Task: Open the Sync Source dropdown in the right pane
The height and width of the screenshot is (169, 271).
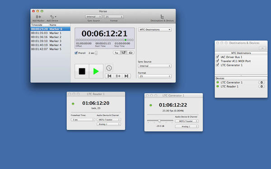Action: click(x=154, y=66)
